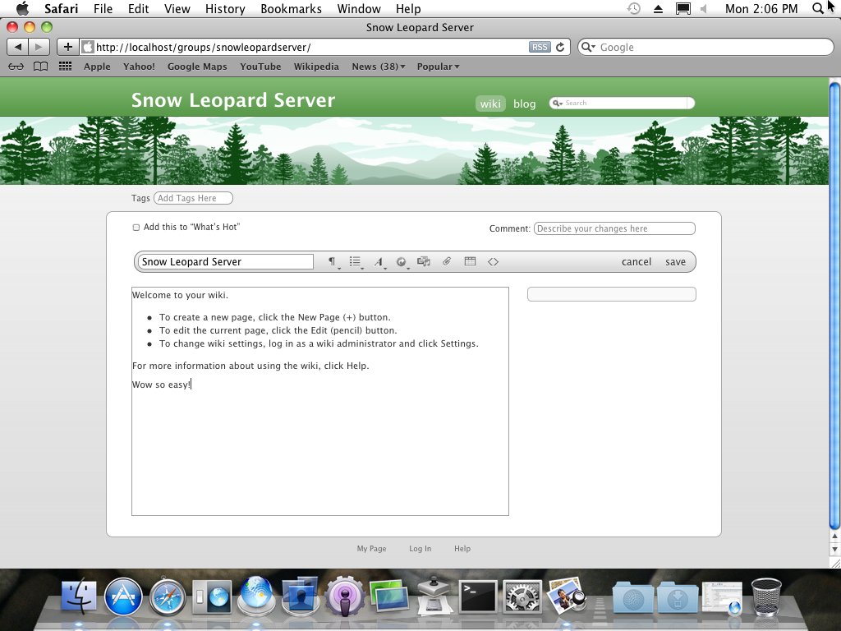Screen dimensions: 841x631
Task: Open the insert link menu
Action: tap(402, 262)
